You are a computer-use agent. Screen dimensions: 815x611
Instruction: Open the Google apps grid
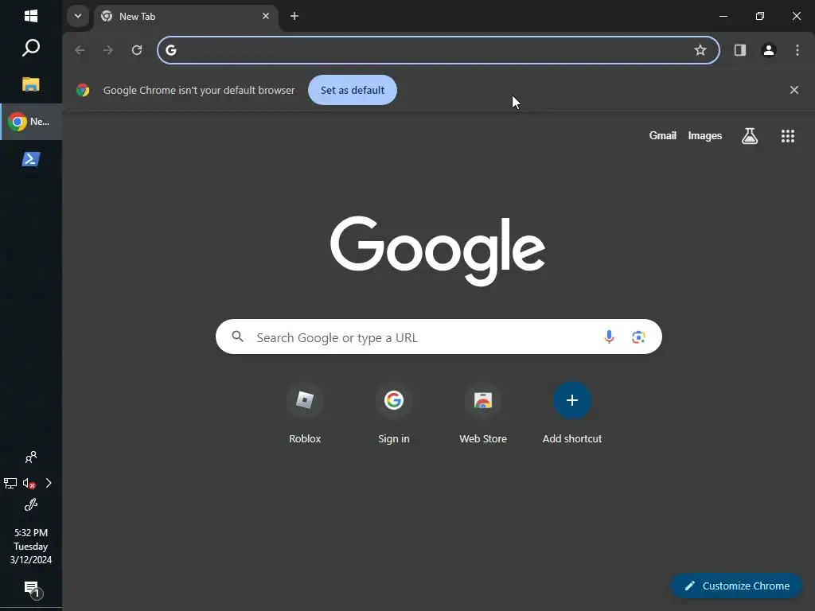(788, 136)
